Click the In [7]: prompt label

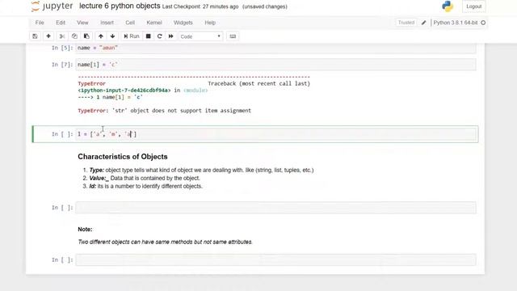(x=62, y=65)
